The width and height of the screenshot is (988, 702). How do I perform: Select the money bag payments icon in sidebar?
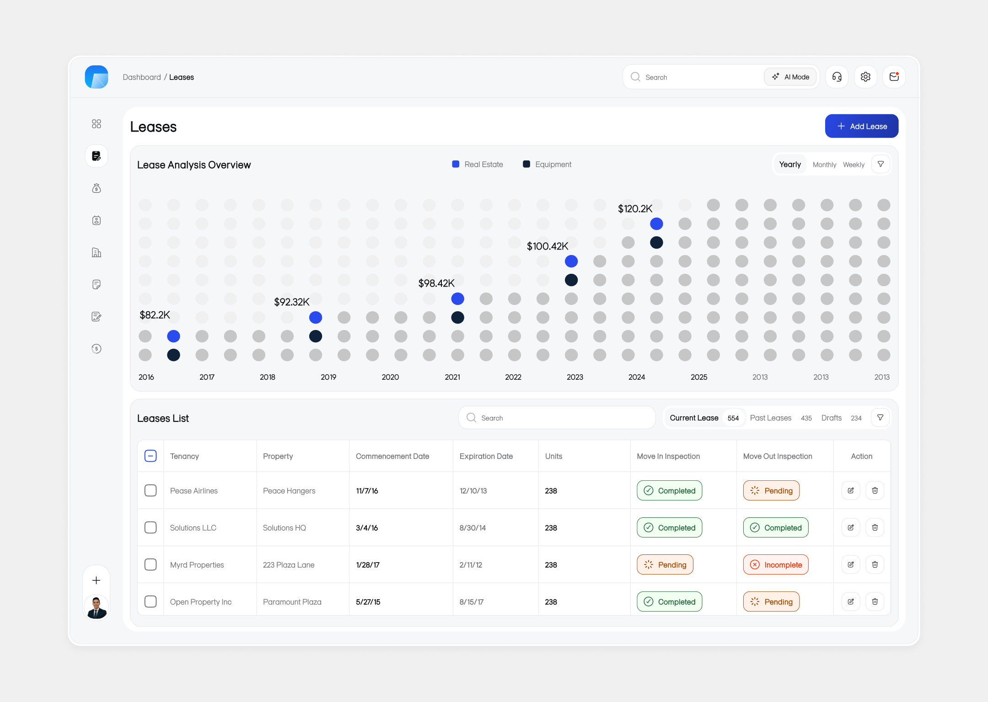96,188
